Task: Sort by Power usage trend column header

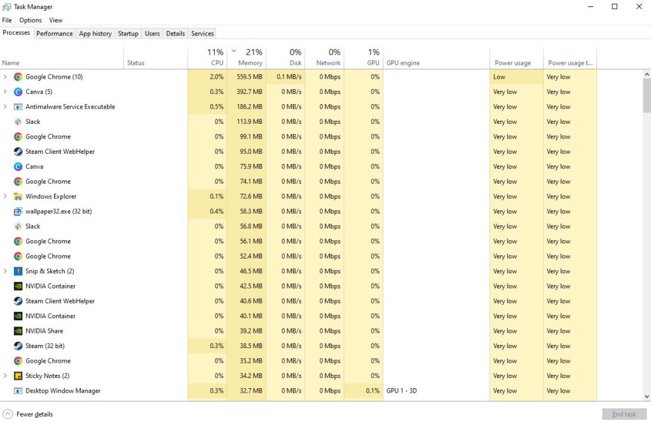Action: pos(570,57)
